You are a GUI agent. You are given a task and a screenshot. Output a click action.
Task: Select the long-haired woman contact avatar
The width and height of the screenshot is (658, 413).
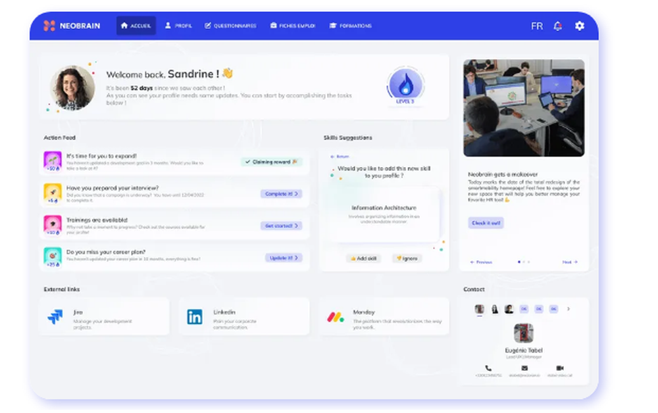pos(495,310)
